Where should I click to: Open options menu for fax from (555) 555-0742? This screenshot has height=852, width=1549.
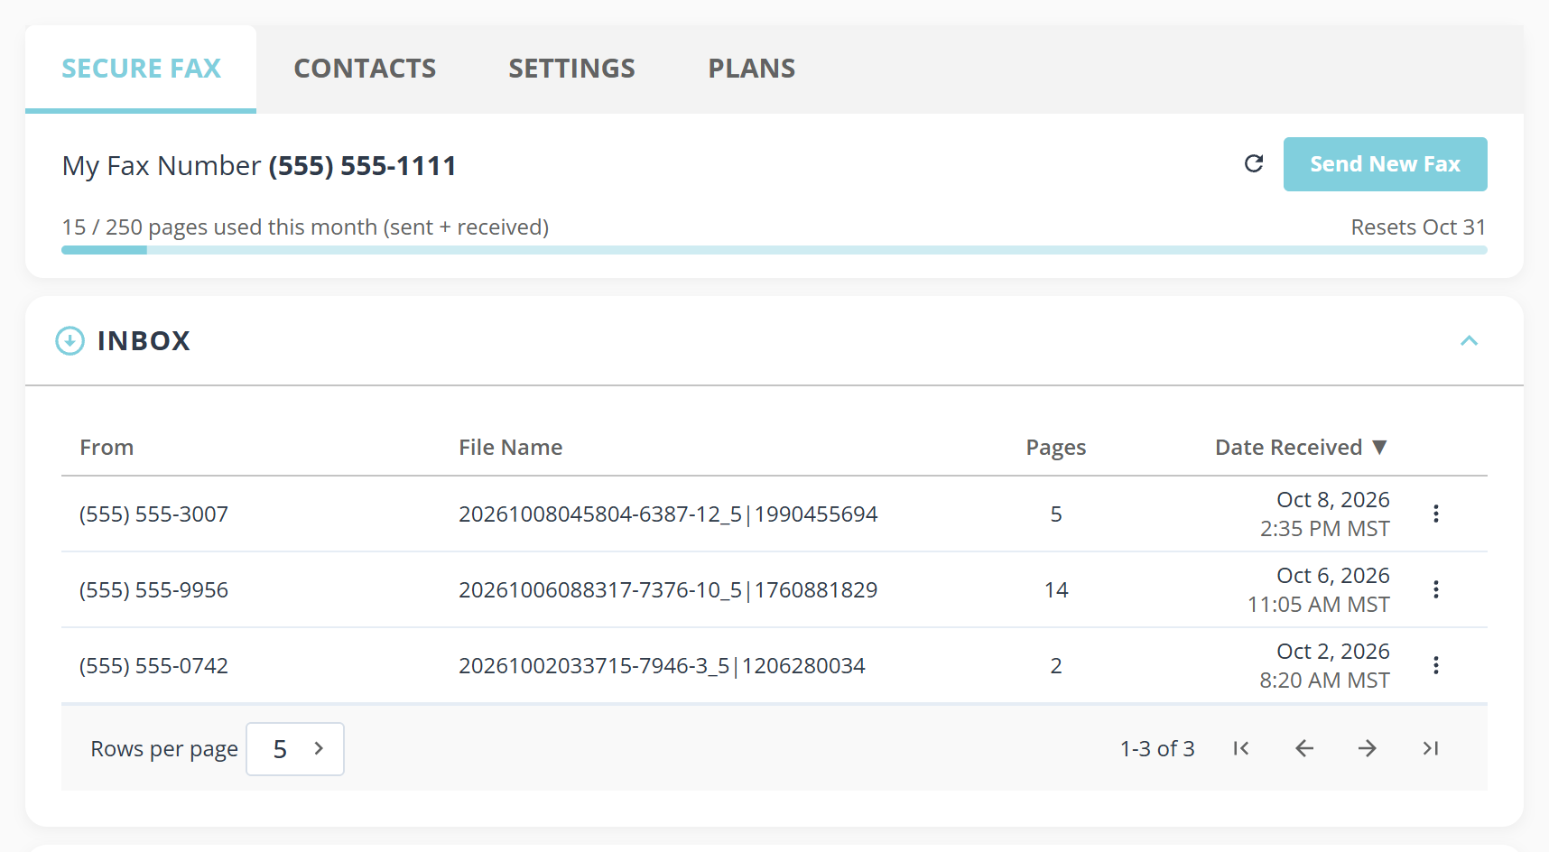[1435, 665]
